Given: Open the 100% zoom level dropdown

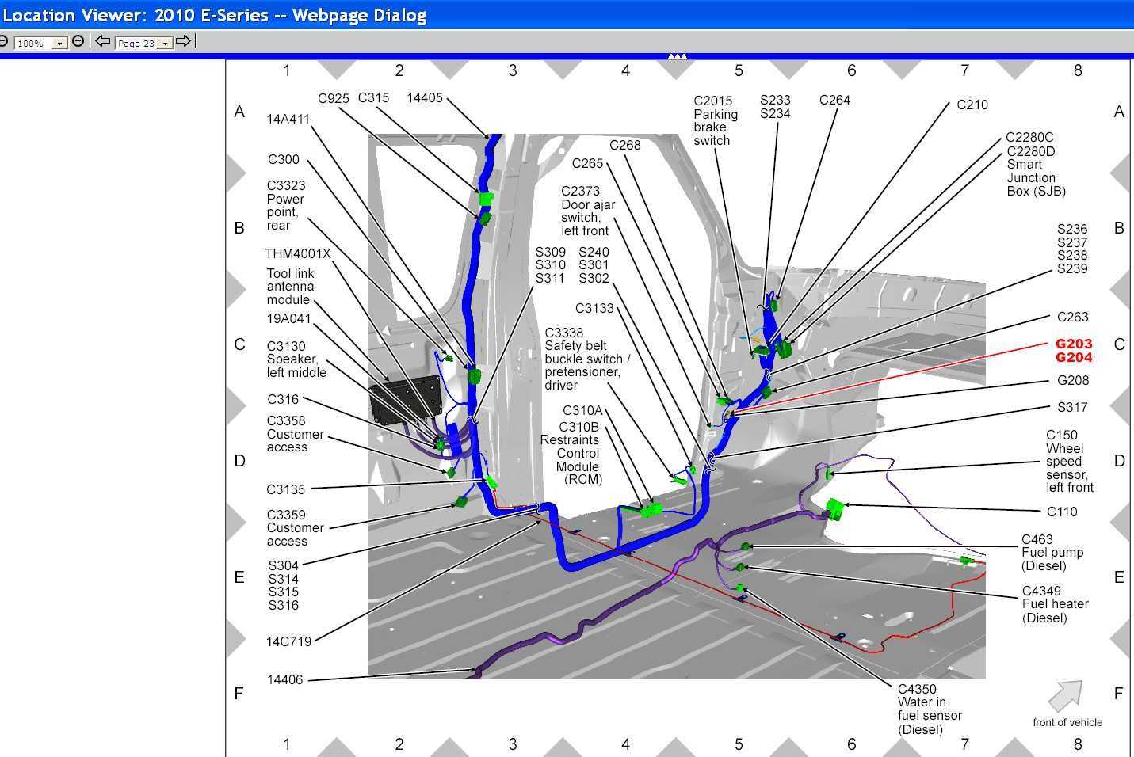Looking at the screenshot, I should 59,44.
